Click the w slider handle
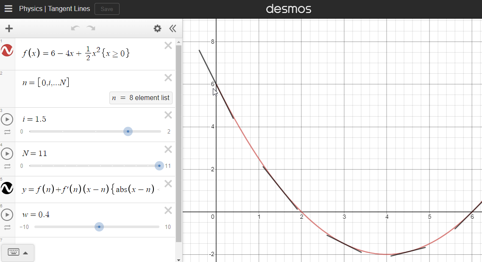 click(x=99, y=227)
